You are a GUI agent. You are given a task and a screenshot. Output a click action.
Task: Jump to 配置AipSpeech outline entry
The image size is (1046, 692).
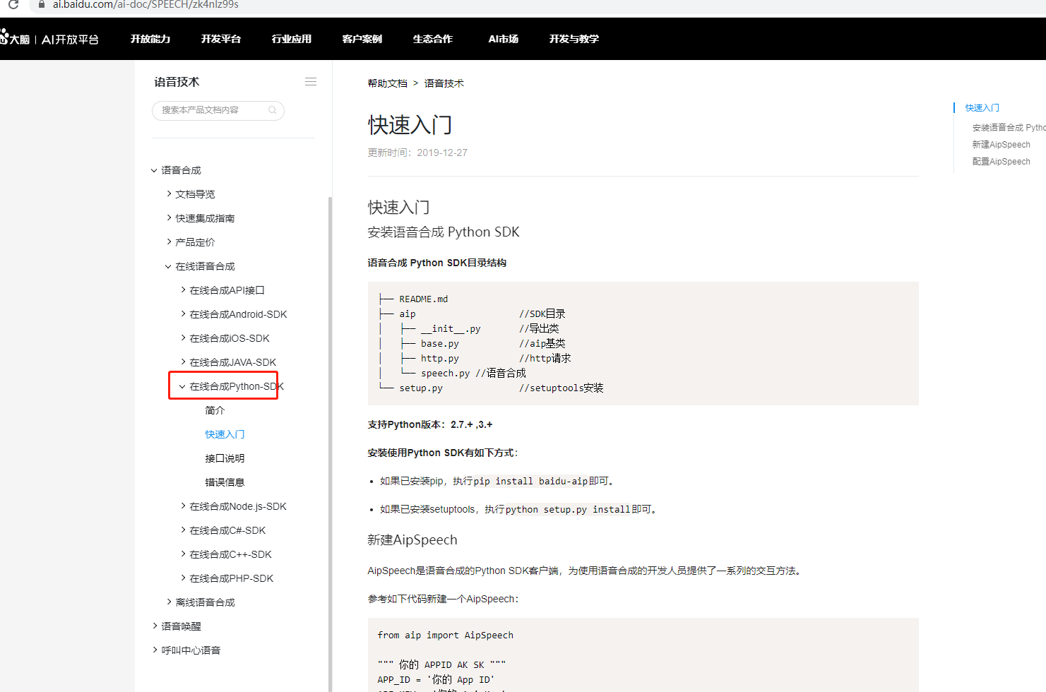(x=1001, y=162)
